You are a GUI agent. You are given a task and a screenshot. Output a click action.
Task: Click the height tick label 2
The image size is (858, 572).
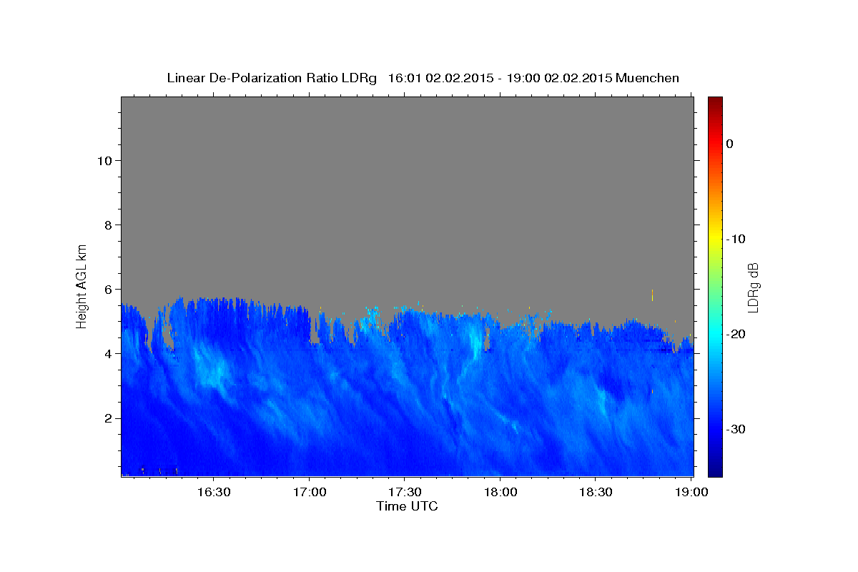[107, 418]
